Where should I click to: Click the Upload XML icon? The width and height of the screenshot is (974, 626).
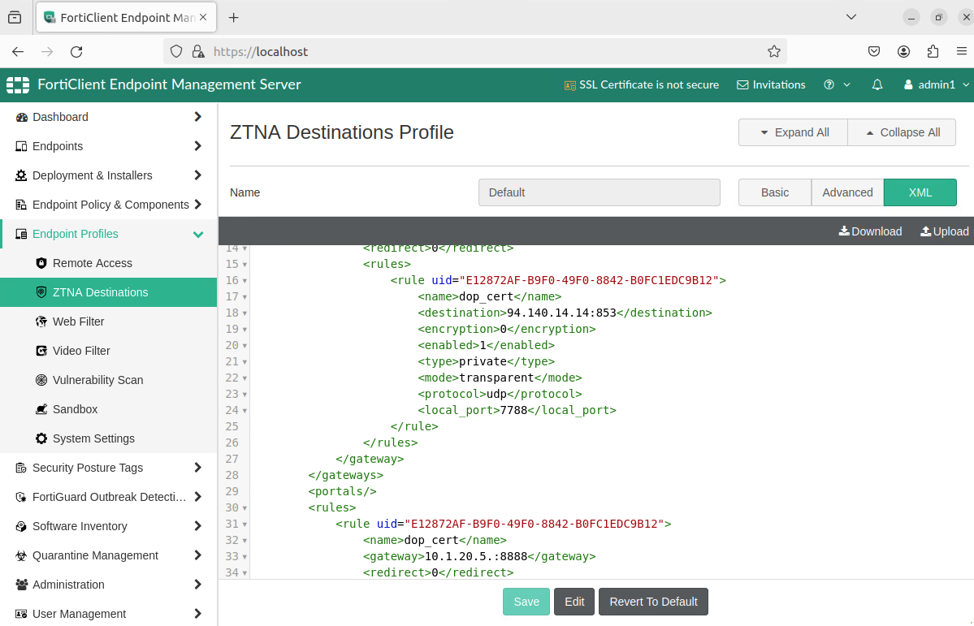(x=925, y=231)
